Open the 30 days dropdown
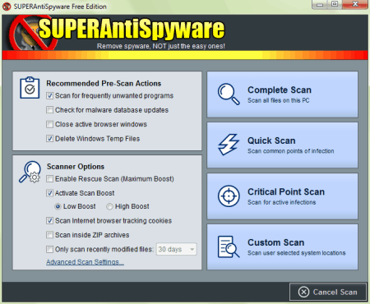The image size is (370, 304). [177, 249]
